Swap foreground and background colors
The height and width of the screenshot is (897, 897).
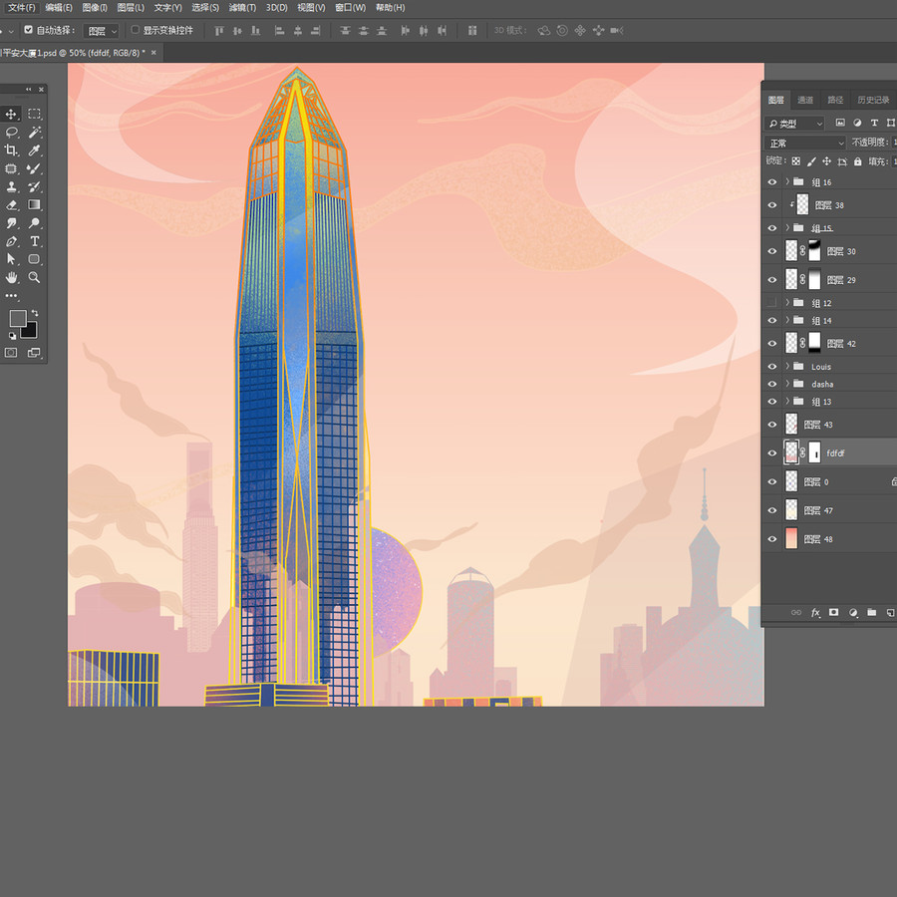click(x=35, y=313)
